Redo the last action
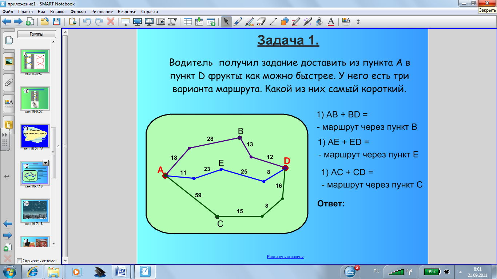Screen dimensions: 497x279 point(99,21)
